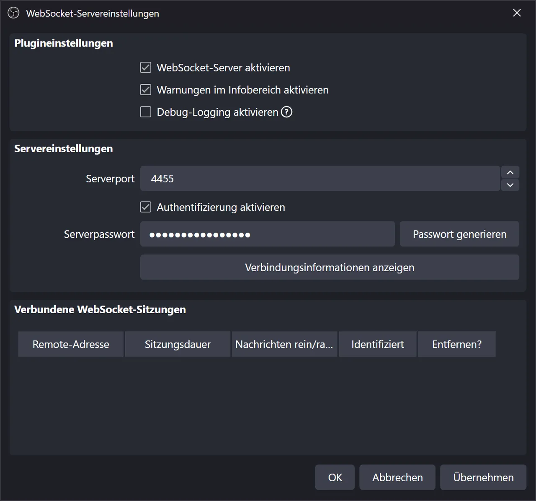
Task: Confirm settings with the OK button
Action: pos(335,478)
